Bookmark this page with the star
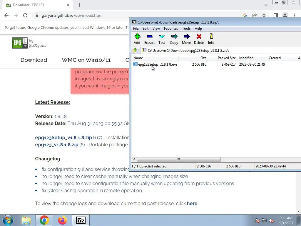 pyautogui.click(x=264, y=15)
